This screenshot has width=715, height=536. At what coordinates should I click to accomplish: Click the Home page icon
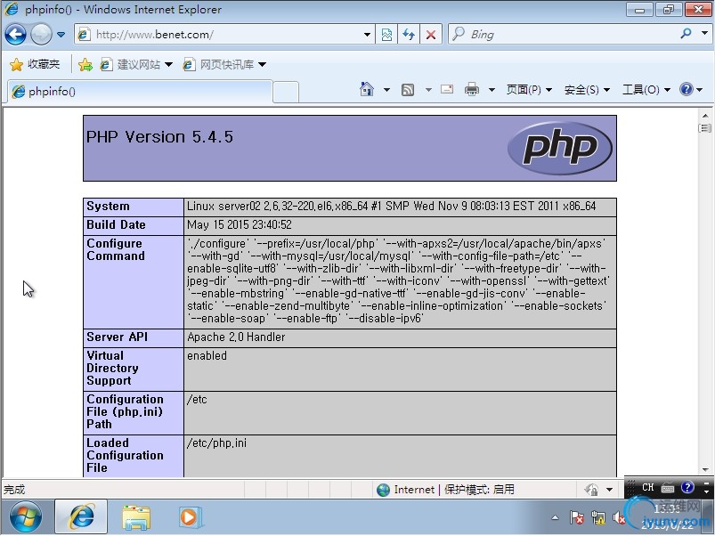point(366,89)
